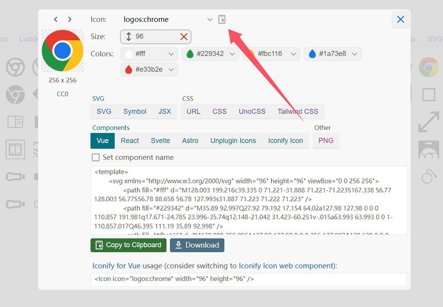Close the icon dialog with X
Viewport: 443px width, 307px height.
tap(400, 19)
